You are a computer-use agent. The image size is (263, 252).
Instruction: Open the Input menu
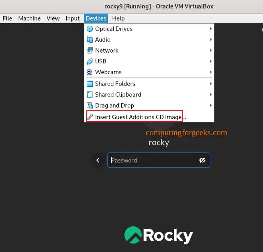coord(72,18)
